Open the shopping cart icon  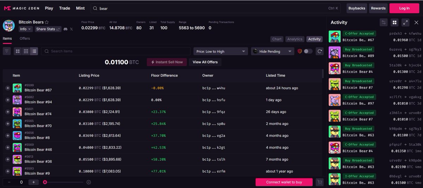click(319, 182)
